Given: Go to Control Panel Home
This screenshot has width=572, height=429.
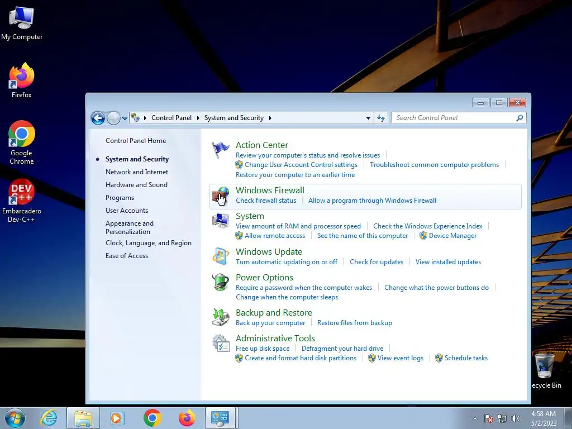Looking at the screenshot, I should (x=136, y=140).
